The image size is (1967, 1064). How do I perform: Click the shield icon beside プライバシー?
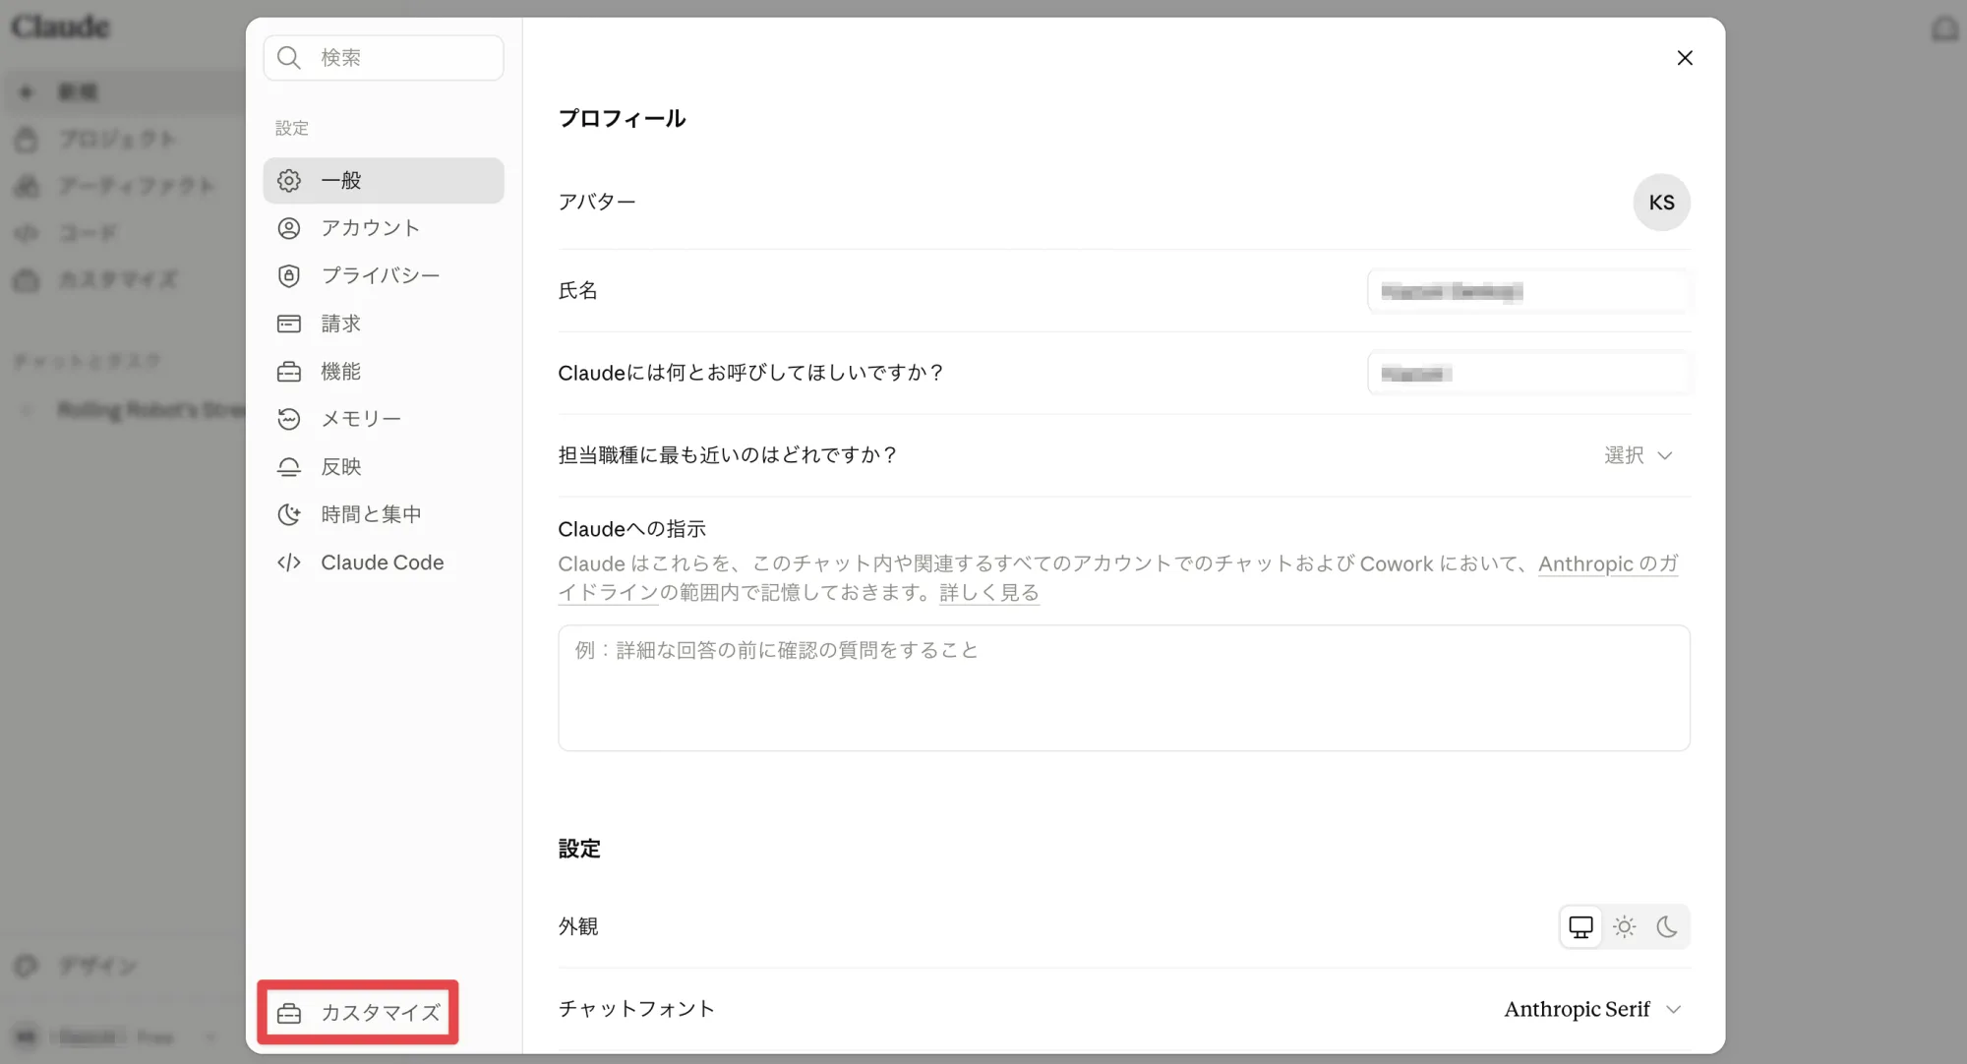[289, 275]
